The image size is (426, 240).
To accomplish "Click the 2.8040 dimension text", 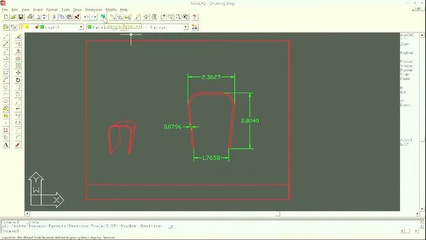I will pos(250,121).
